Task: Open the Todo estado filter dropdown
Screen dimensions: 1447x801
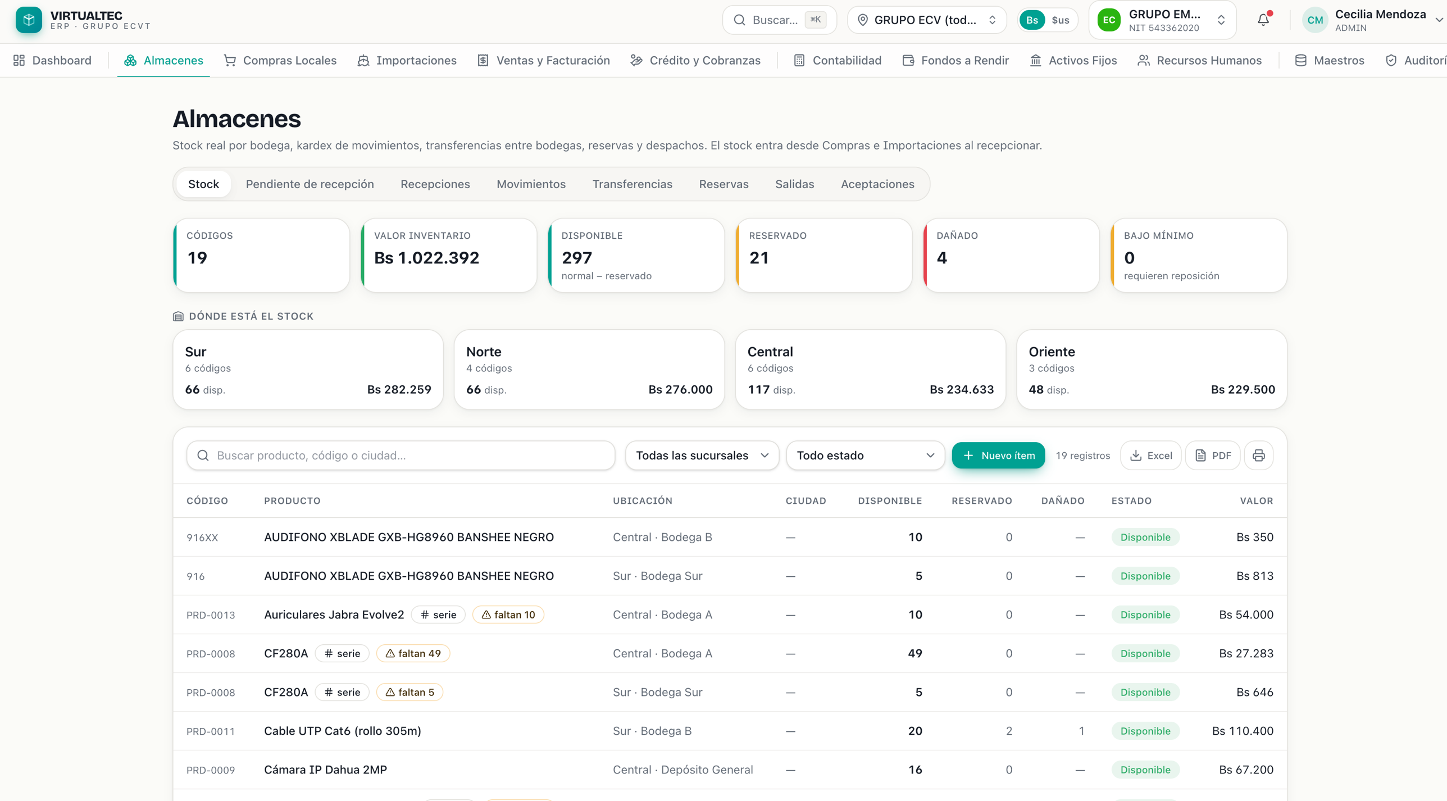Action: click(x=865, y=456)
